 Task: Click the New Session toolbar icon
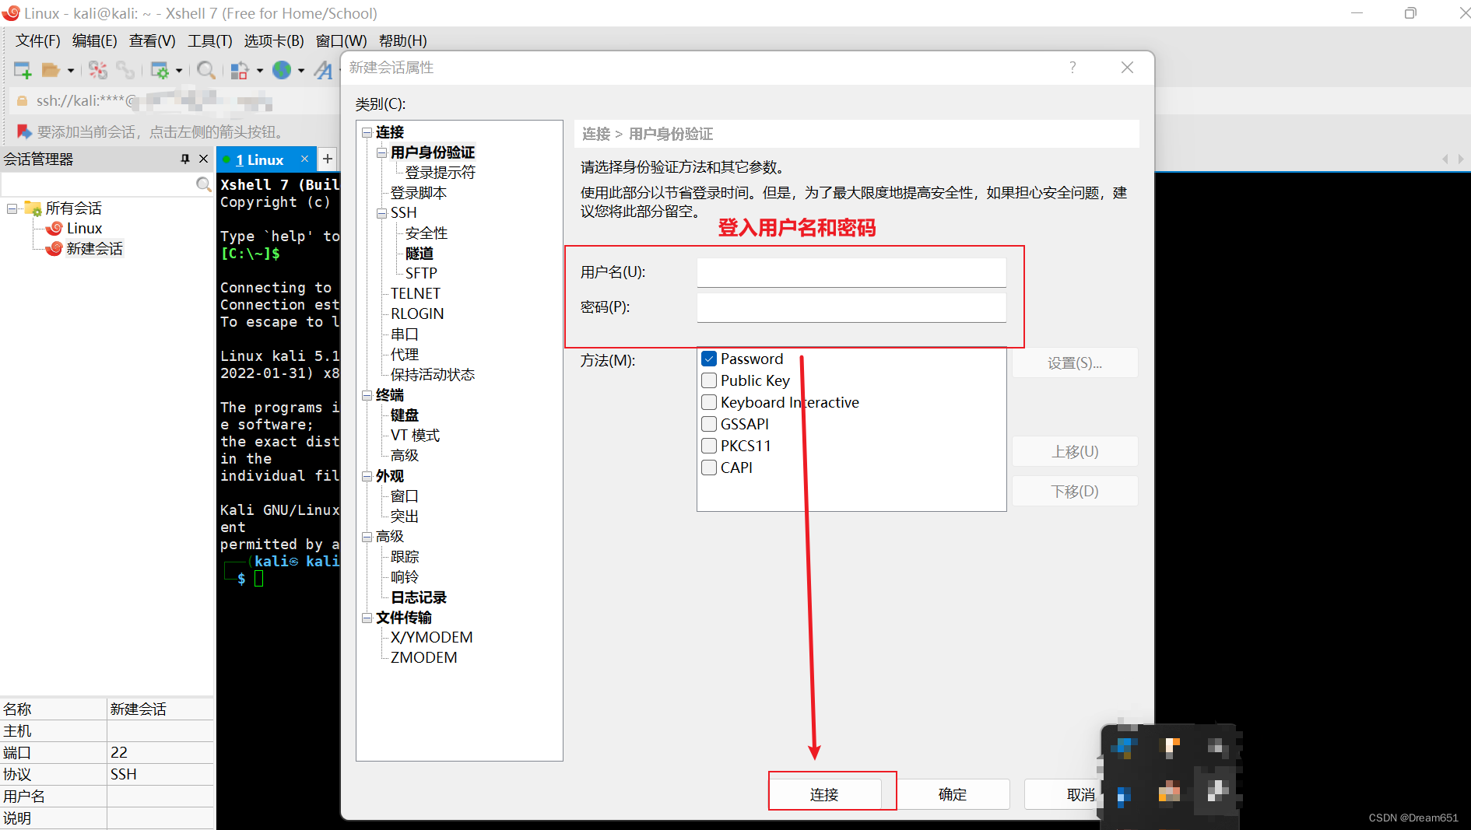(23, 70)
